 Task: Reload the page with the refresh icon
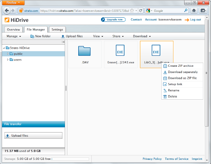pyautogui.click(x=141, y=10)
